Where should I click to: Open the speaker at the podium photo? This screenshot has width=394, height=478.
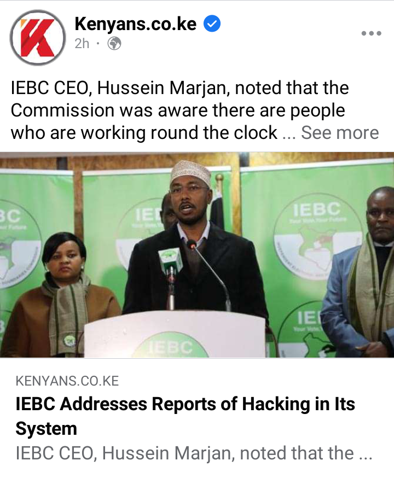click(x=197, y=254)
